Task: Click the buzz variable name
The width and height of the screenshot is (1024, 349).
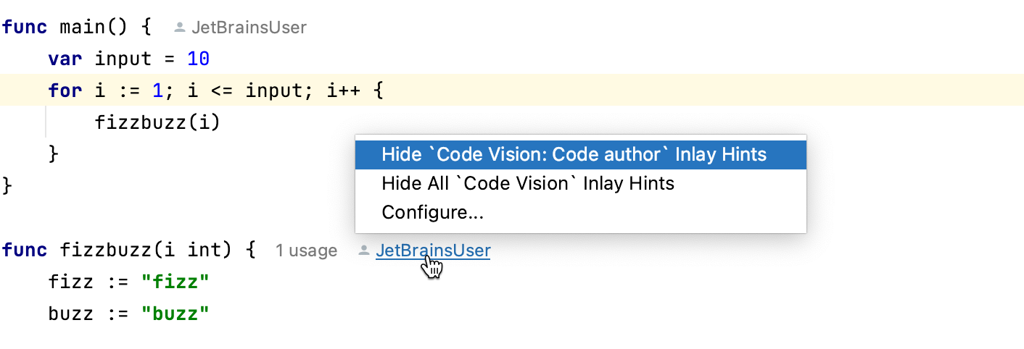Action: click(x=71, y=314)
